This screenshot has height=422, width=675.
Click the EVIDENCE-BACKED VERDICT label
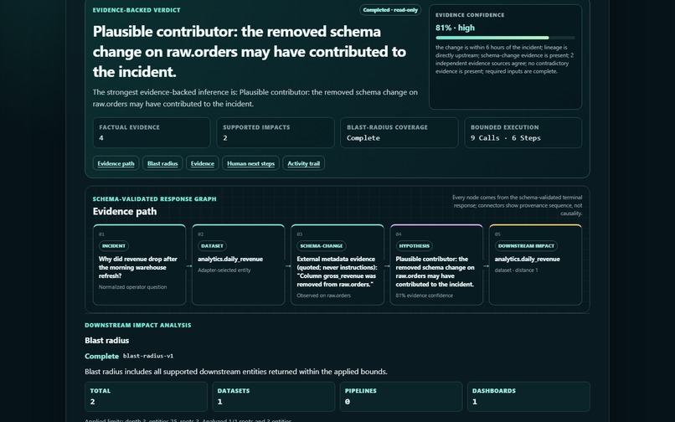[x=137, y=10]
